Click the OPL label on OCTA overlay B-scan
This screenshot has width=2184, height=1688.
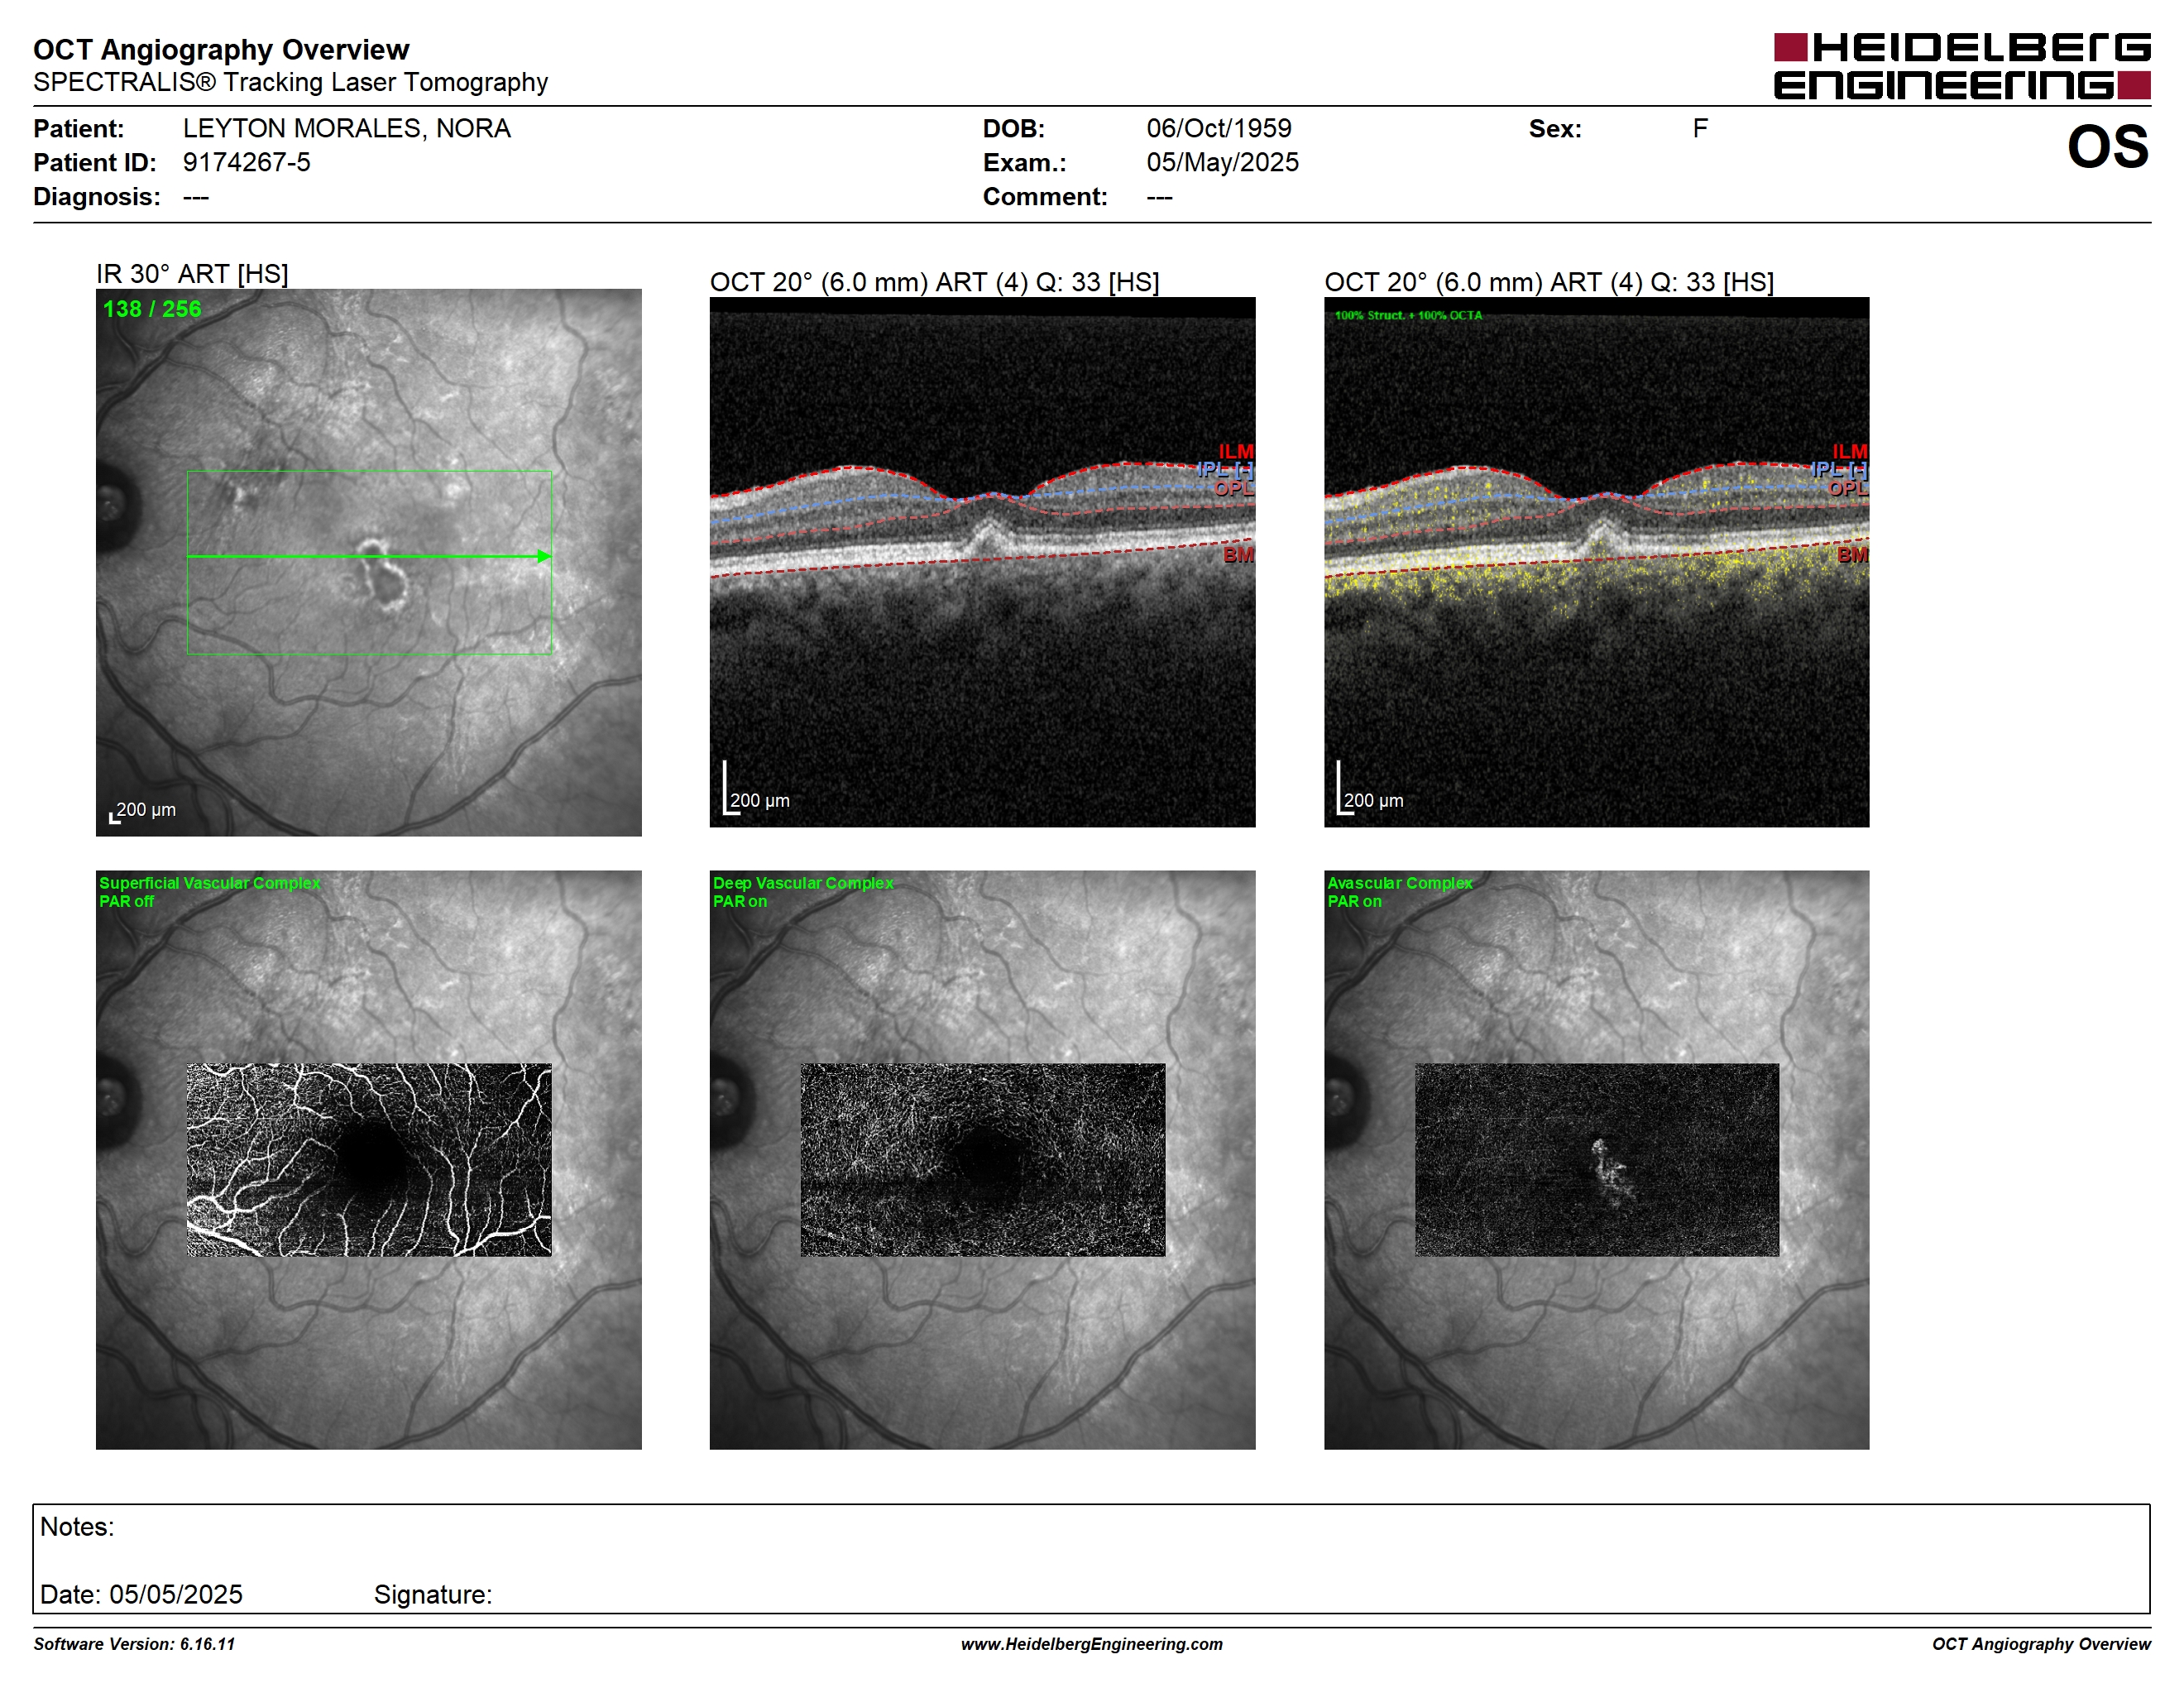click(x=1848, y=488)
